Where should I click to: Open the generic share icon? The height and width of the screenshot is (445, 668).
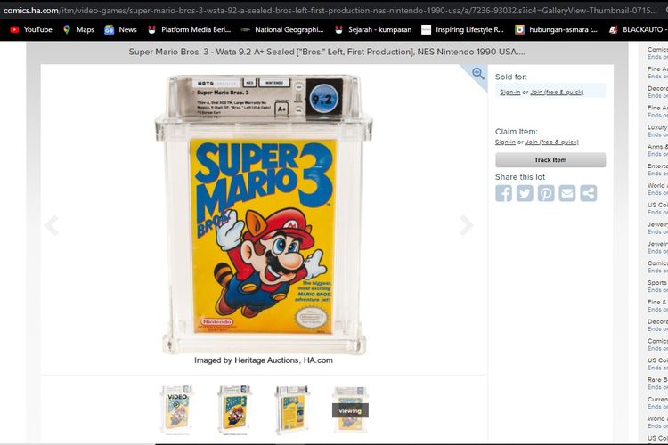(x=589, y=193)
